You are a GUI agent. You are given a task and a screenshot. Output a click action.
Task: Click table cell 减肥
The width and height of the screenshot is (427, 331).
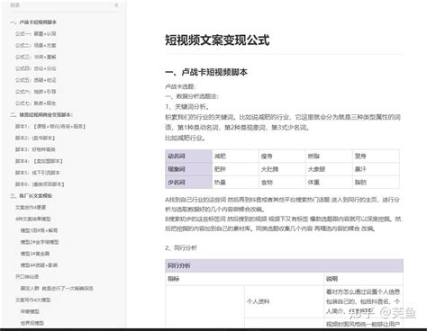pyautogui.click(x=235, y=156)
